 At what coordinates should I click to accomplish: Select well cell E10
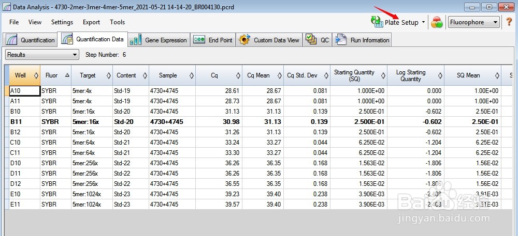24,194
